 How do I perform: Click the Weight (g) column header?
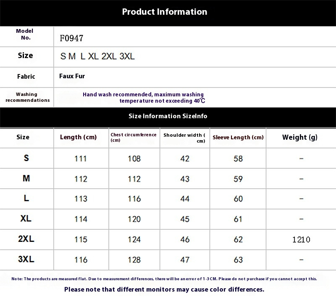coord(300,137)
